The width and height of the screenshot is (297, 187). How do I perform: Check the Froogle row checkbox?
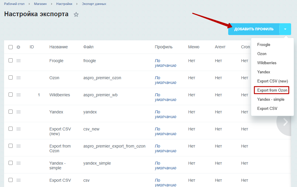[x=11, y=60]
